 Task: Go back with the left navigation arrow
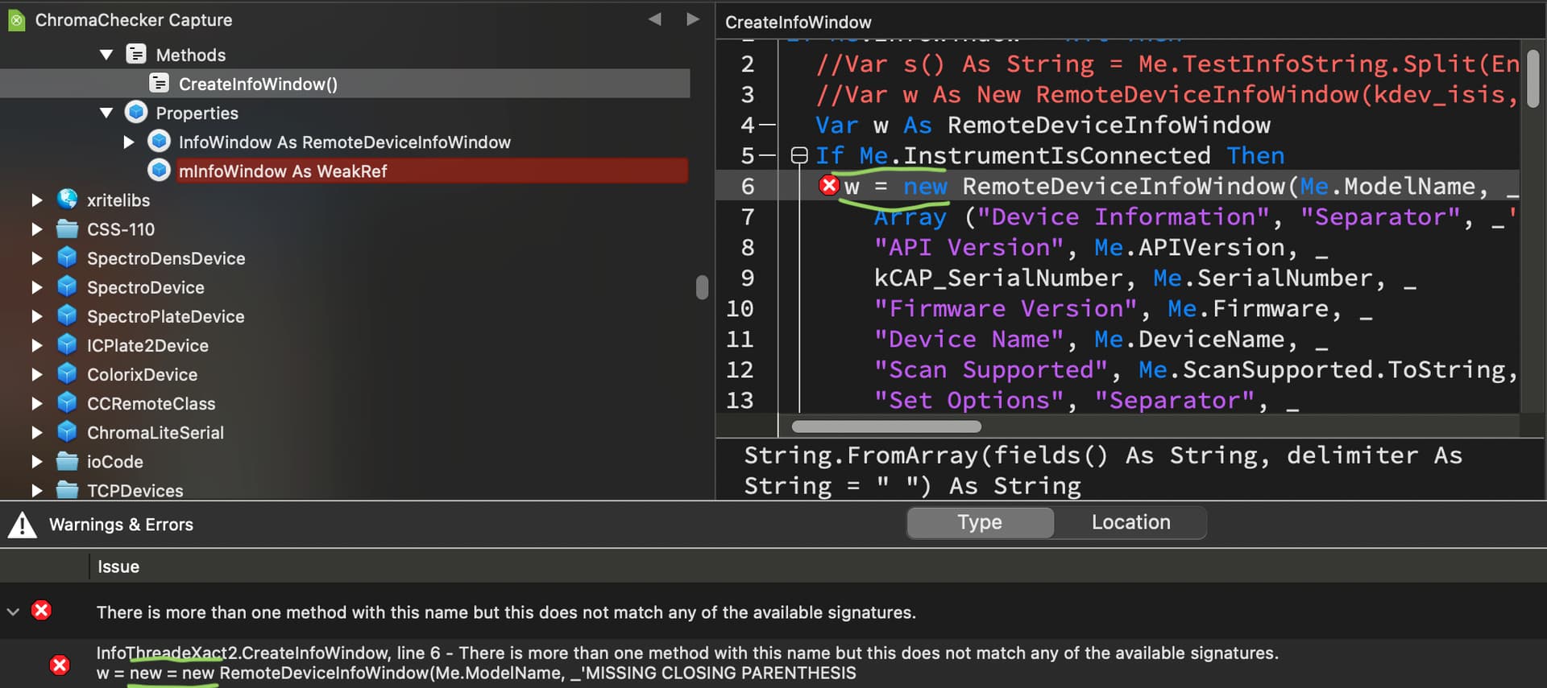tap(655, 19)
